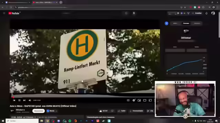
Task: Click the Windows taskbar search box
Action: pos(22,121)
